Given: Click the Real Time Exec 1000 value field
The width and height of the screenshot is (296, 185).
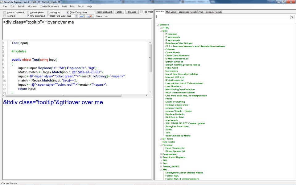Looking at the screenshot, I should tap(71, 16).
